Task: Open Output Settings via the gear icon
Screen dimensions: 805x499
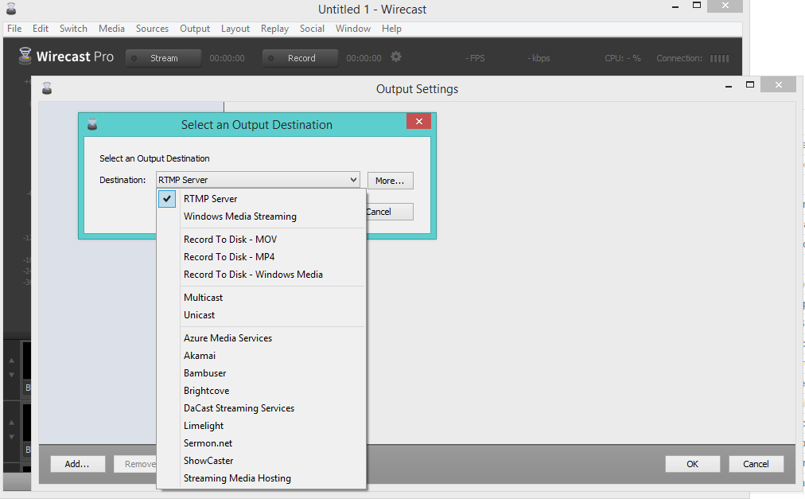Action: click(395, 57)
